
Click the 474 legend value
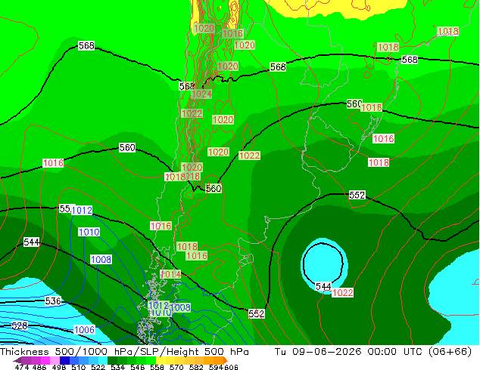(22, 367)
